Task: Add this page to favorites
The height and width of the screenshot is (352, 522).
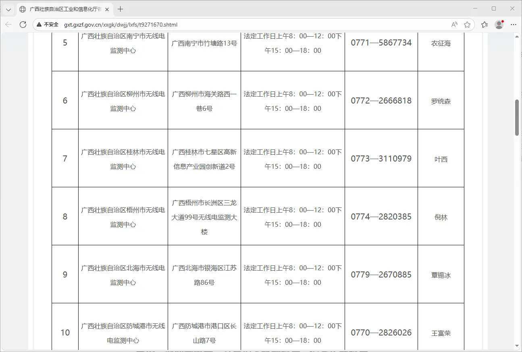Action: [x=467, y=25]
